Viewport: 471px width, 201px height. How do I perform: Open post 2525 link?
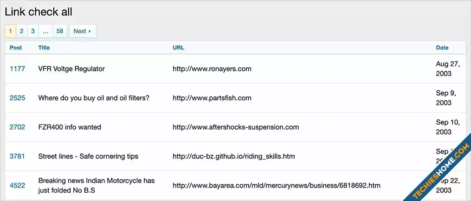17,98
